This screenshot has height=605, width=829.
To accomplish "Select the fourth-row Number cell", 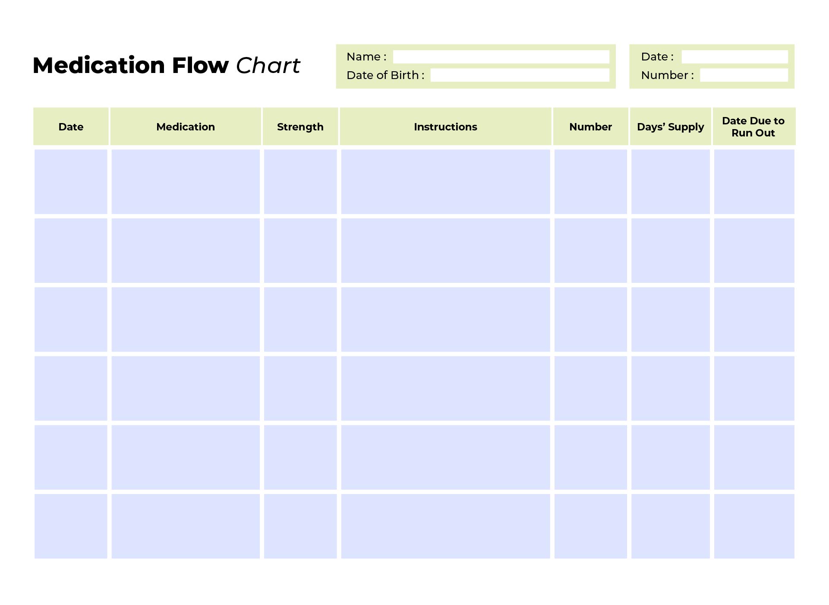I will tap(590, 388).
